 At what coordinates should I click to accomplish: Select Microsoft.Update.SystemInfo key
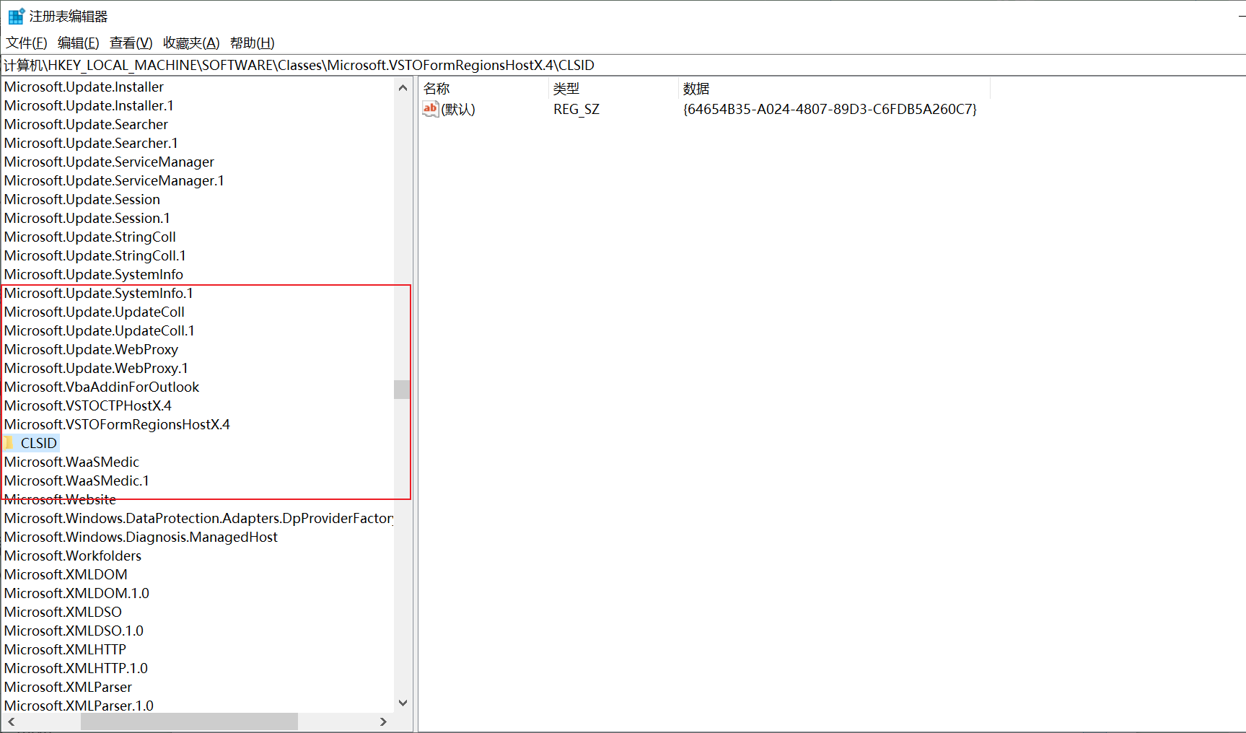point(94,274)
